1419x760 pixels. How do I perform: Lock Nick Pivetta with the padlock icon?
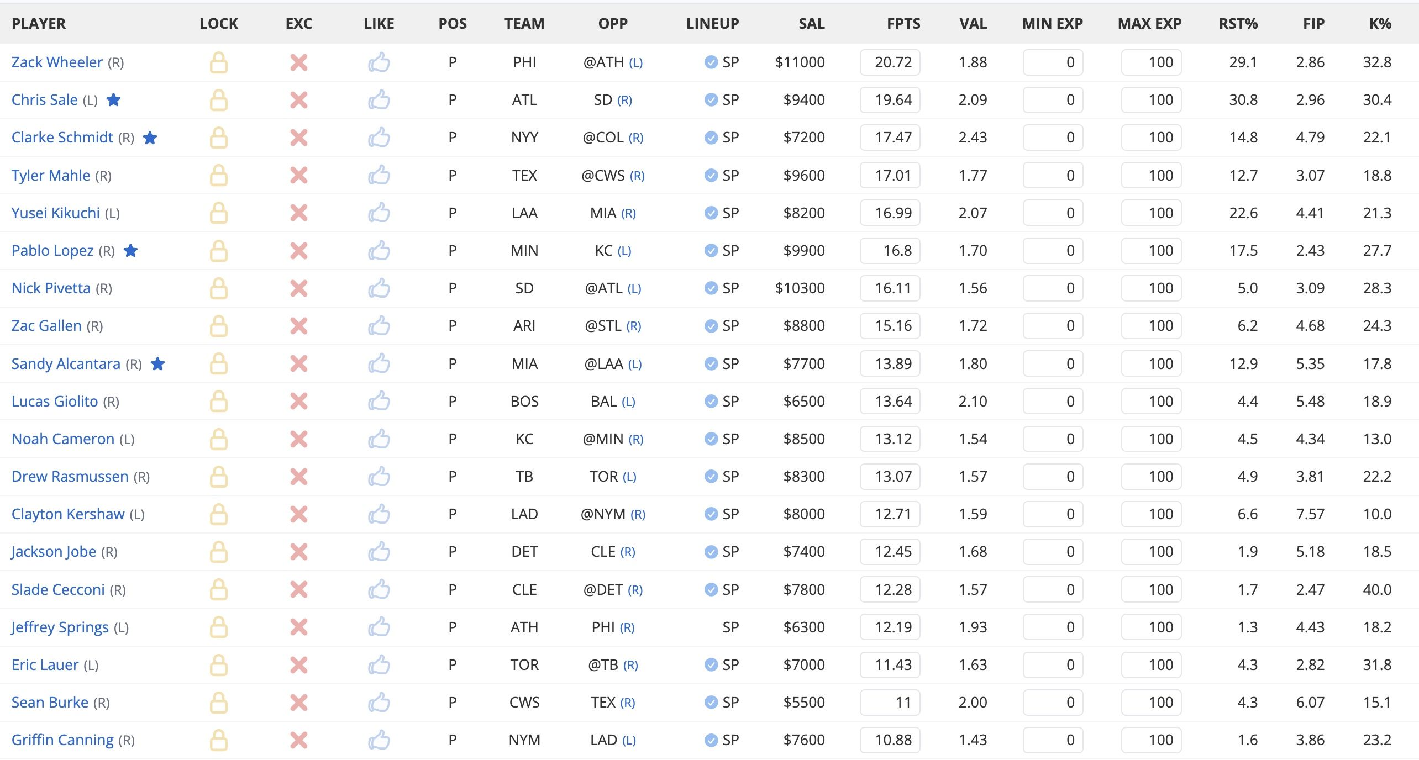[x=219, y=288]
